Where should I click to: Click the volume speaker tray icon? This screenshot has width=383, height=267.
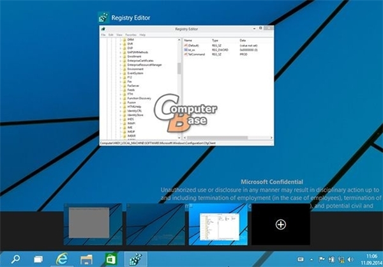pos(350,259)
